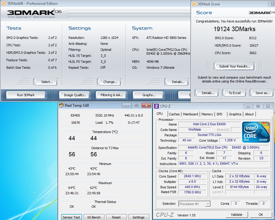Click the 3DMark06 window title bar icon
Viewport: 275px width, 220px height.
(x=4, y=3)
